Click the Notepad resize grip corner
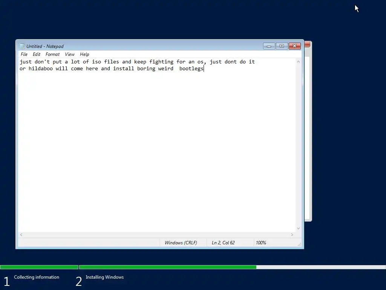Screen dimensions: 386x290 tap(299, 244)
